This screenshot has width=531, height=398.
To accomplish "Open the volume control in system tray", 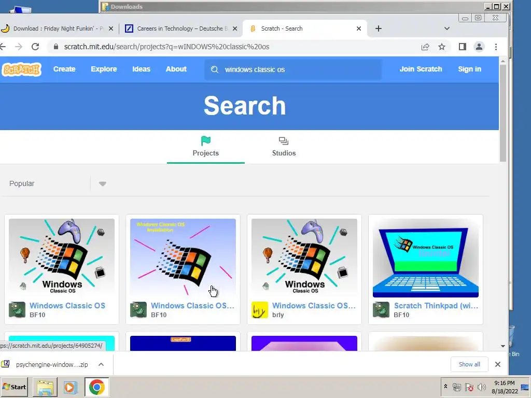I will coord(481,387).
